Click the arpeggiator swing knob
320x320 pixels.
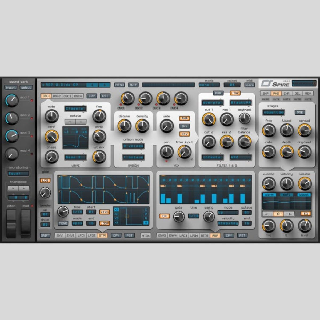tap(209, 217)
